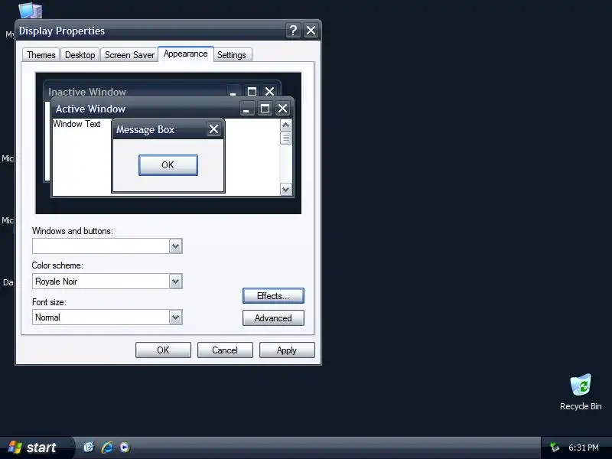
Task: Close the Display Properties window
Action: click(311, 30)
